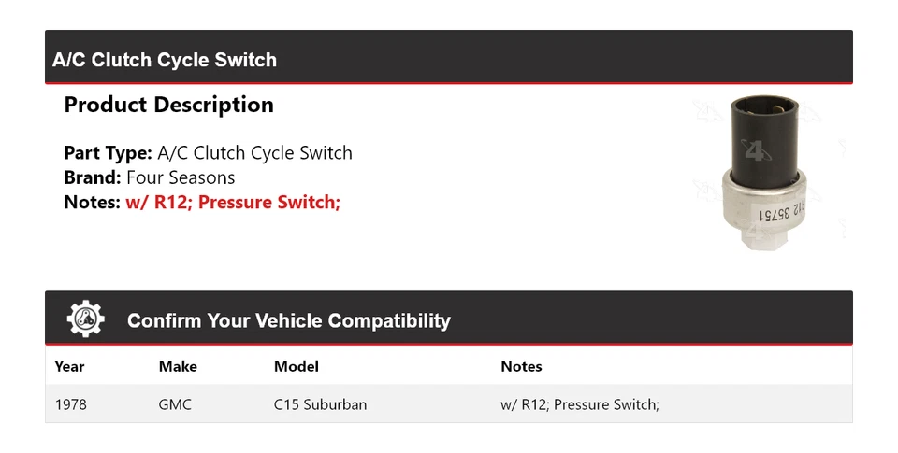This screenshot has height=453, width=898.
Task: Click the Four Seasons brand name
Action: tap(181, 177)
